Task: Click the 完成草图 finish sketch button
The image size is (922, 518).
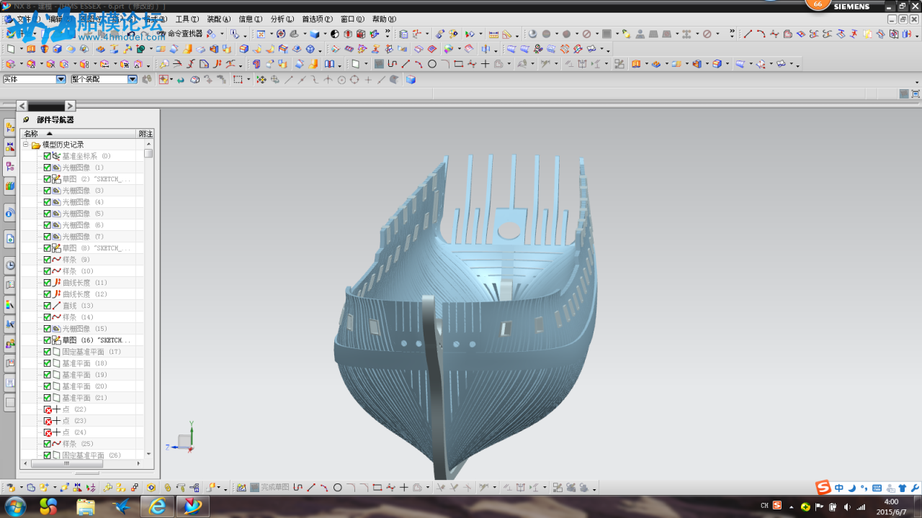Action: coord(269,488)
